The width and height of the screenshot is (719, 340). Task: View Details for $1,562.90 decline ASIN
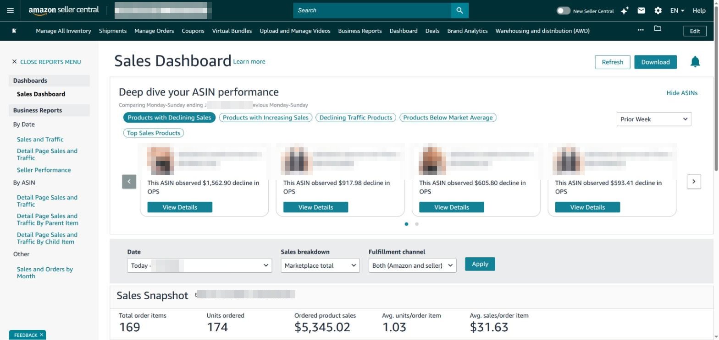pyautogui.click(x=180, y=207)
